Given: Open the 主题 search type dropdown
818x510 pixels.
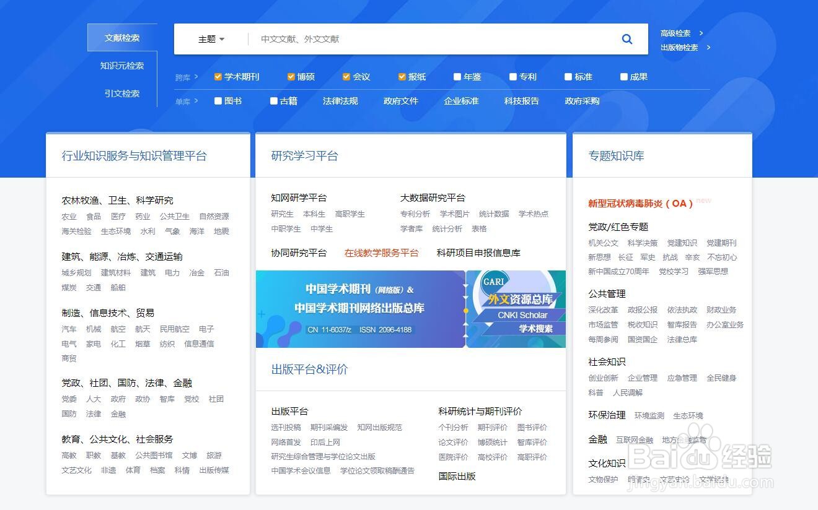Looking at the screenshot, I should [211, 38].
